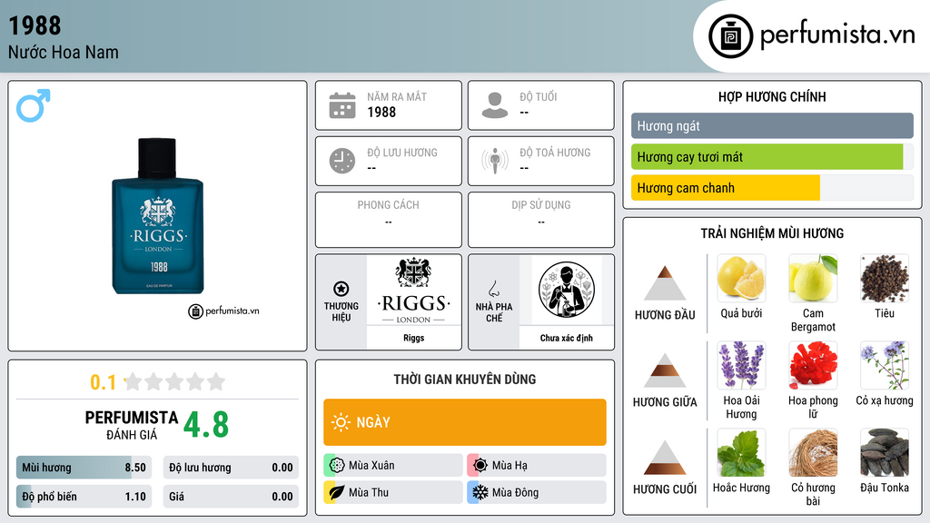Select the Mùa Đông season bar
930x523 pixels.
point(537,492)
